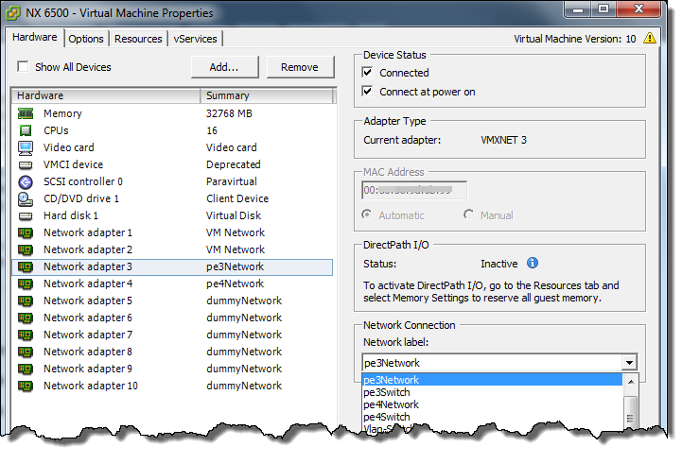Click the Hardware column header
682x464 pixels.
(106, 95)
